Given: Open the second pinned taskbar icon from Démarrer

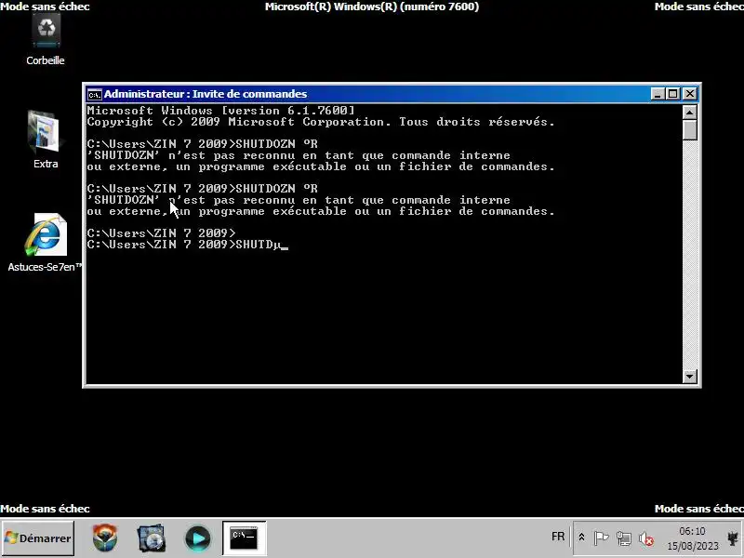Looking at the screenshot, I should pyautogui.click(x=152, y=538).
